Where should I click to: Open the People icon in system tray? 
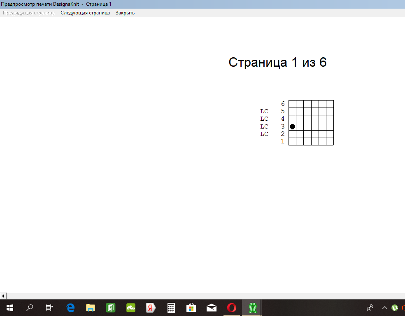[370, 308]
